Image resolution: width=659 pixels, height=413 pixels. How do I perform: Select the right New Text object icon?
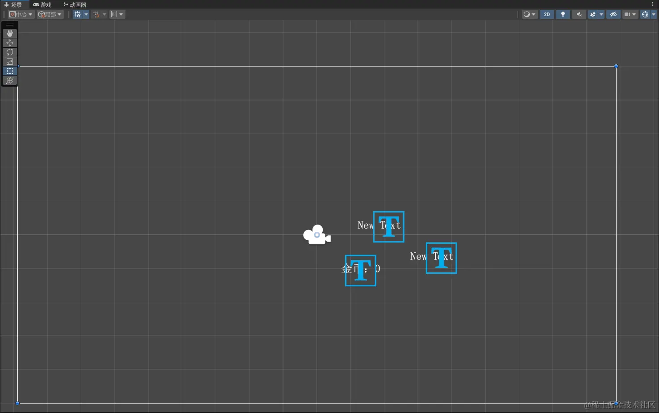(442, 258)
